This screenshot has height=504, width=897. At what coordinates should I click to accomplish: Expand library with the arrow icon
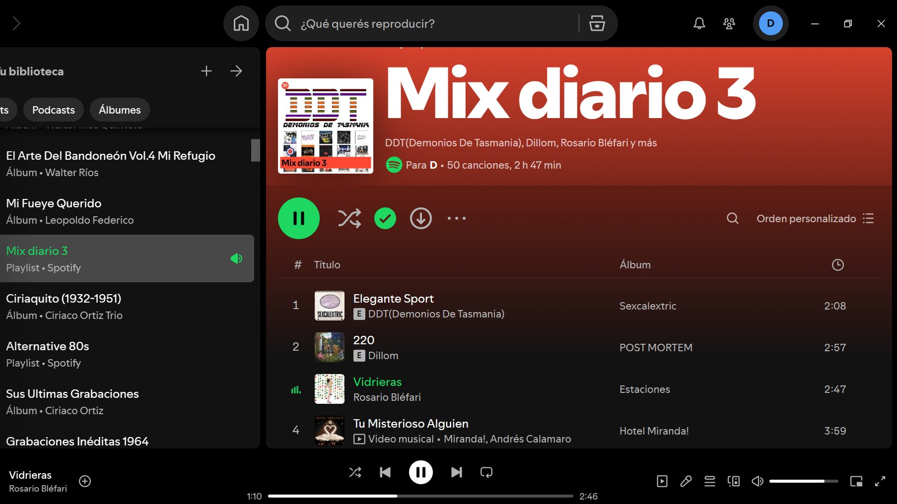(236, 71)
